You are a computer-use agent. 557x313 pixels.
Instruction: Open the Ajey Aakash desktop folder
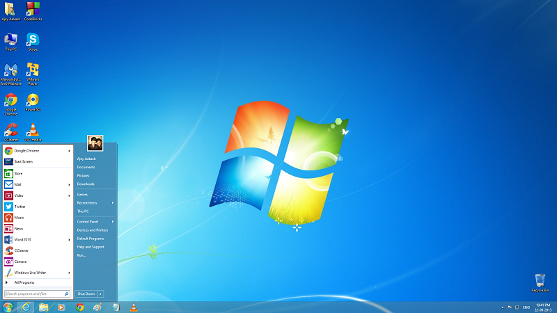coord(10,11)
